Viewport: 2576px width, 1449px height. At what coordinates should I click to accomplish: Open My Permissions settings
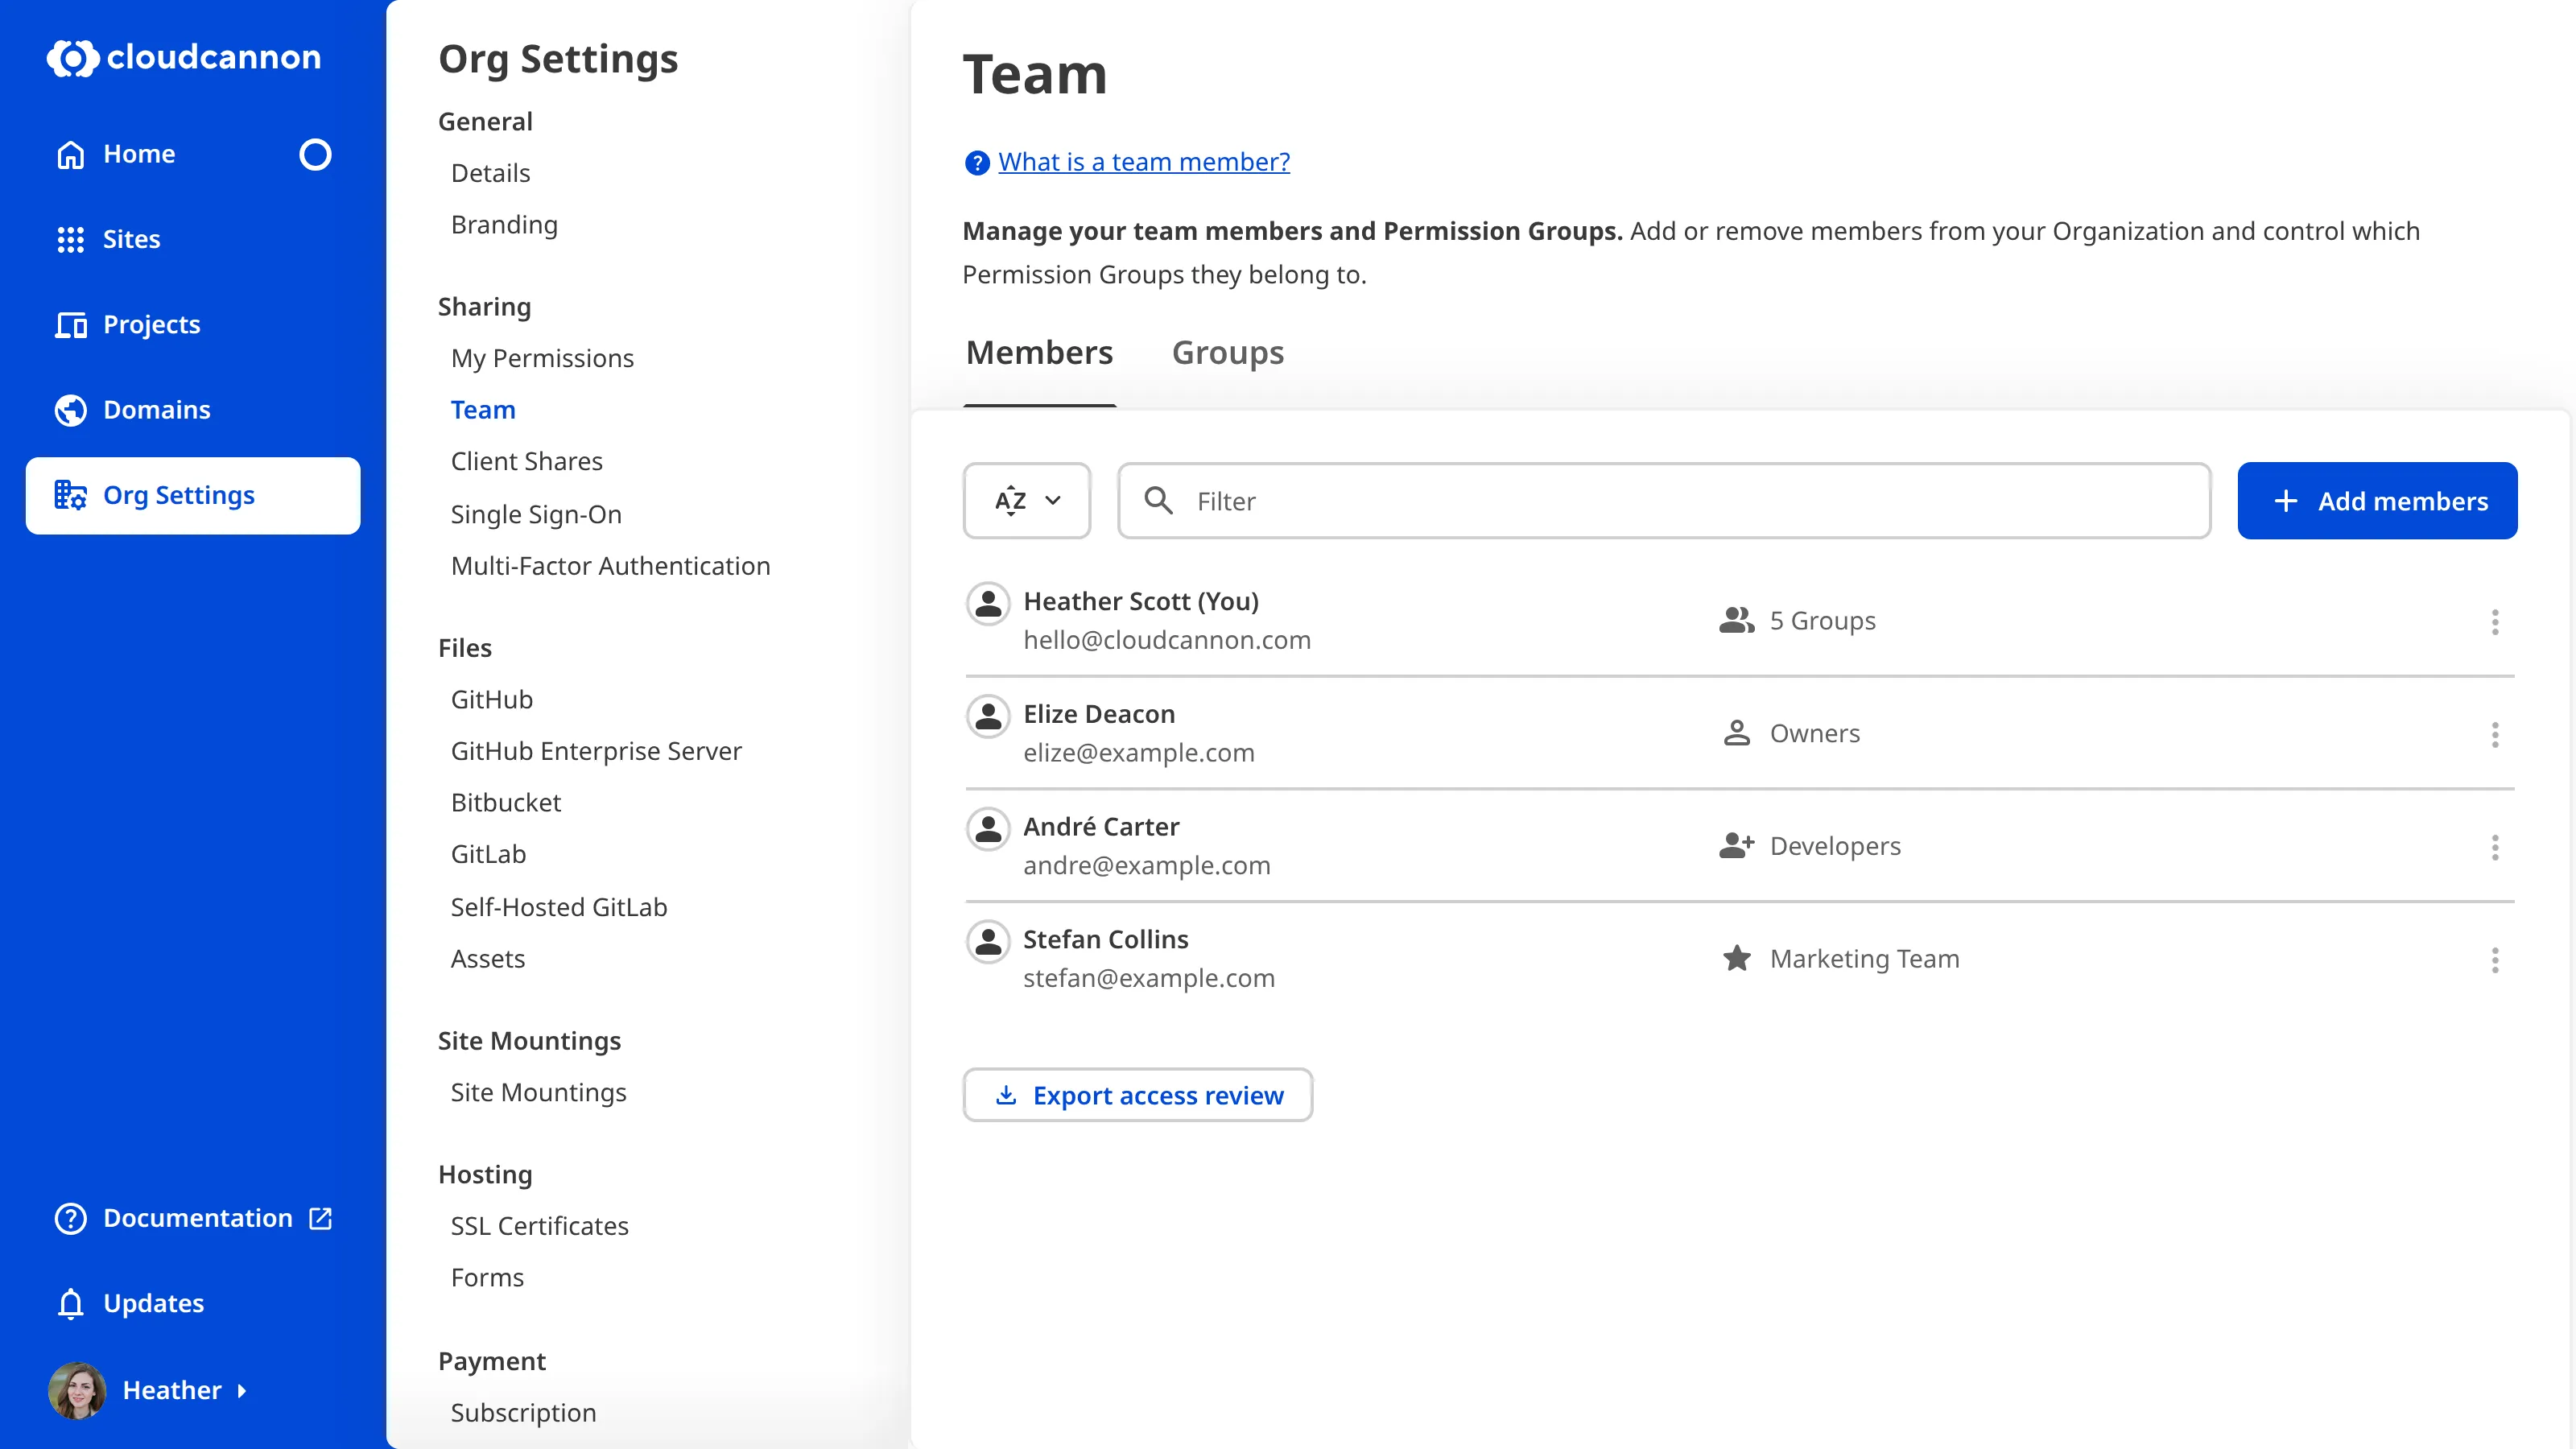click(x=542, y=358)
